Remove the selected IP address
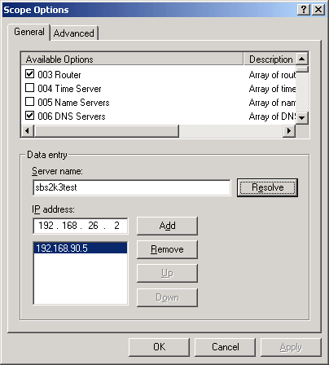 tap(167, 249)
